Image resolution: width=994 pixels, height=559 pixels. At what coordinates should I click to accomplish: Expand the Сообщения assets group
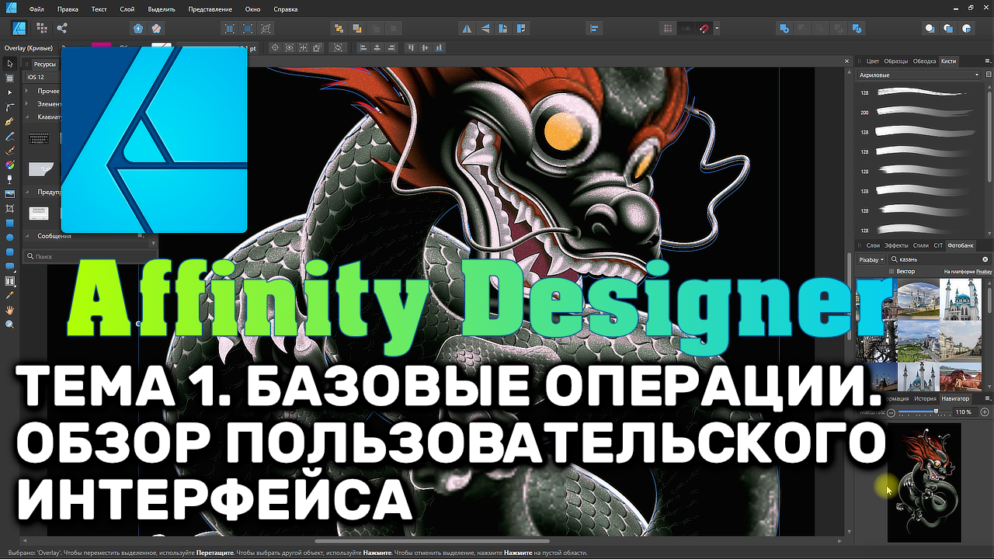click(x=28, y=236)
